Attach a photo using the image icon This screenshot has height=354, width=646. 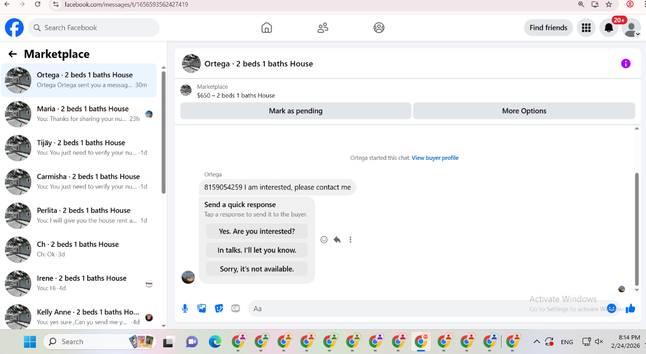click(202, 308)
